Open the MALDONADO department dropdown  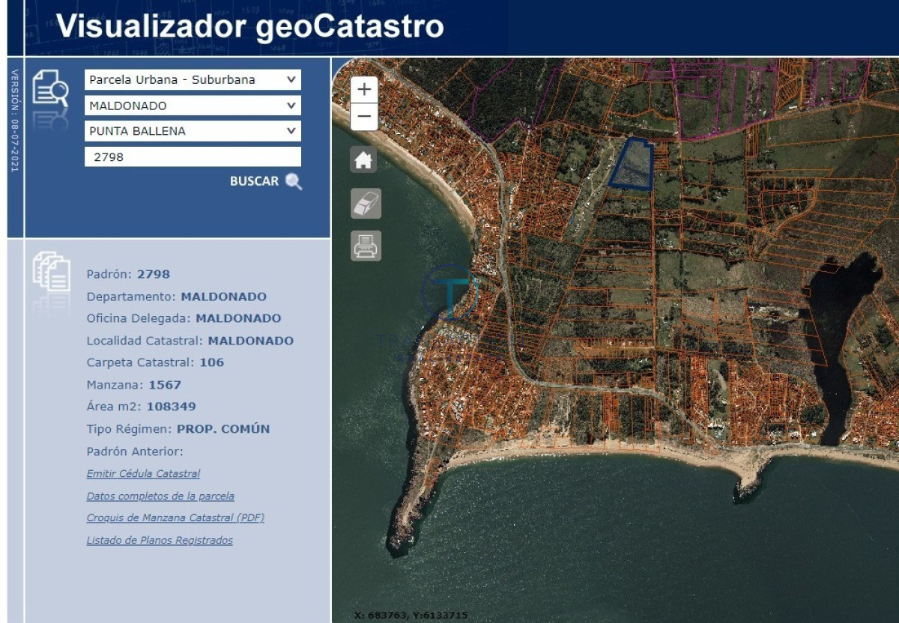(x=193, y=106)
